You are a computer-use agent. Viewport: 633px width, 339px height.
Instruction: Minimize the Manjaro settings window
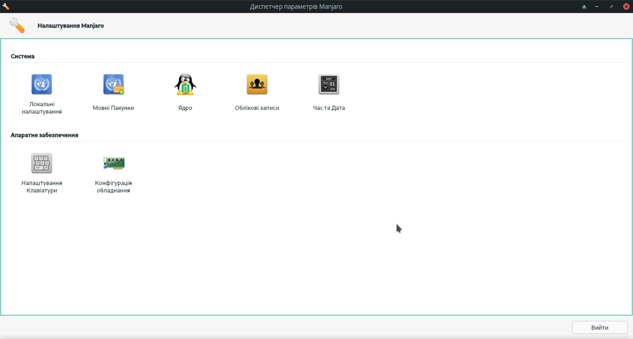click(597, 6)
